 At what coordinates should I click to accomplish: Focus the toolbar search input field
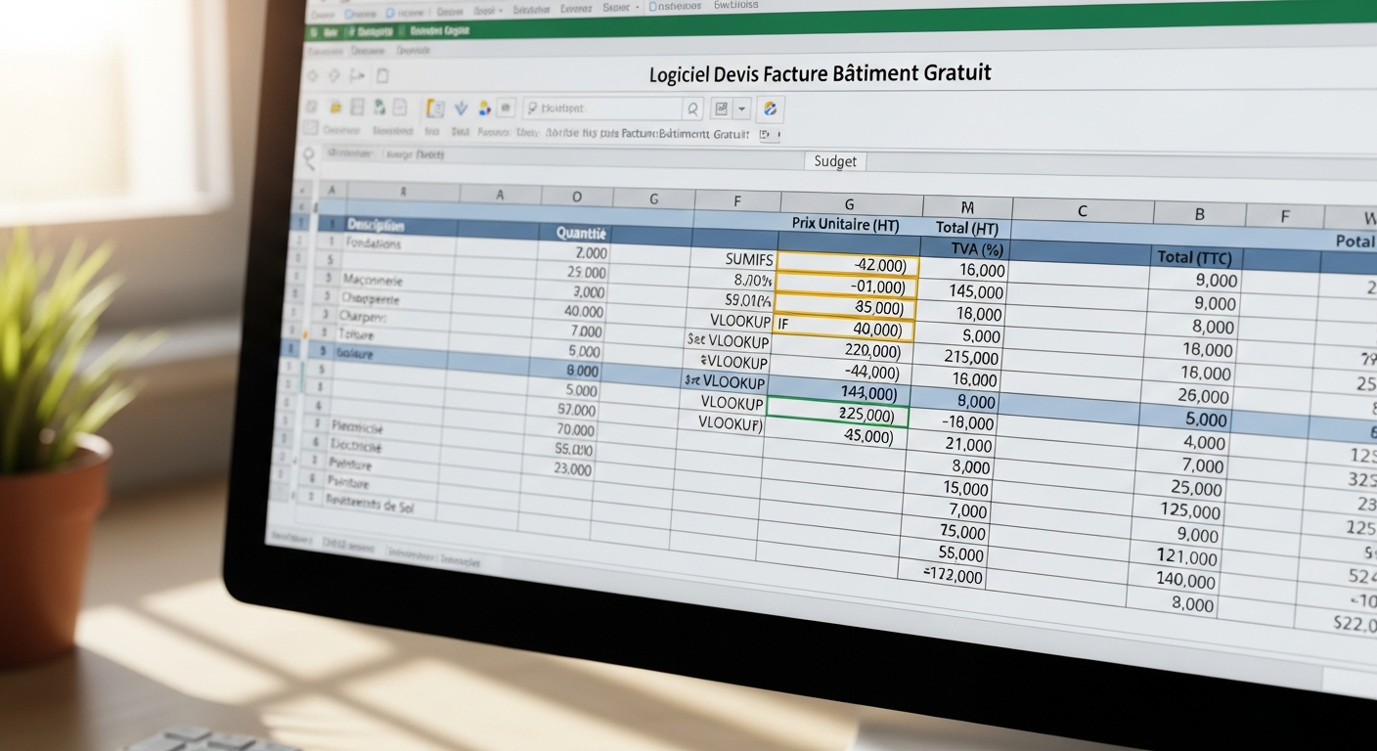tap(612, 109)
